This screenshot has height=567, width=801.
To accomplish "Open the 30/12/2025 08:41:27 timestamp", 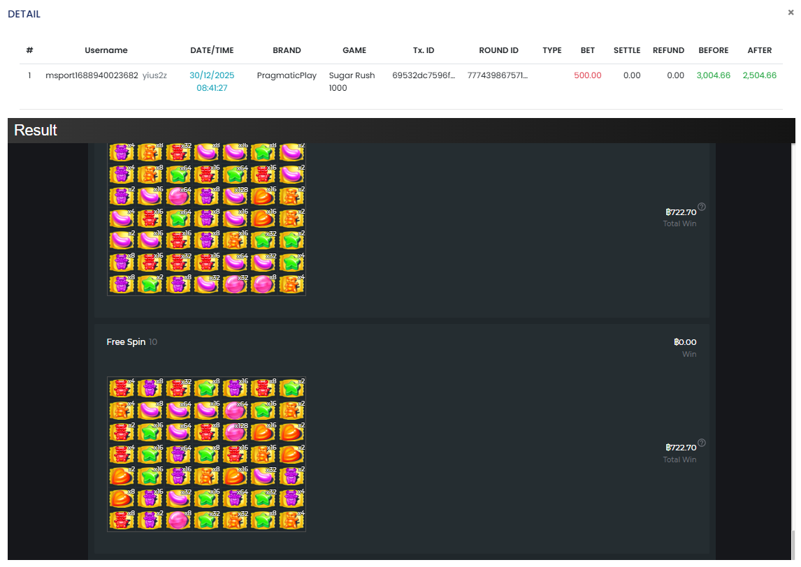I will [212, 82].
